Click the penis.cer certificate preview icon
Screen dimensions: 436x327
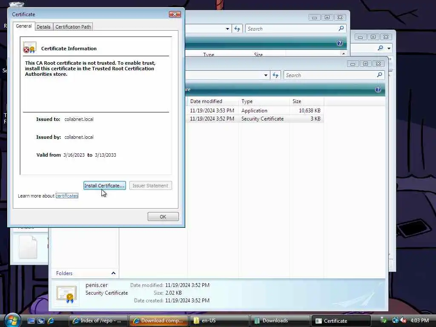pos(66,294)
